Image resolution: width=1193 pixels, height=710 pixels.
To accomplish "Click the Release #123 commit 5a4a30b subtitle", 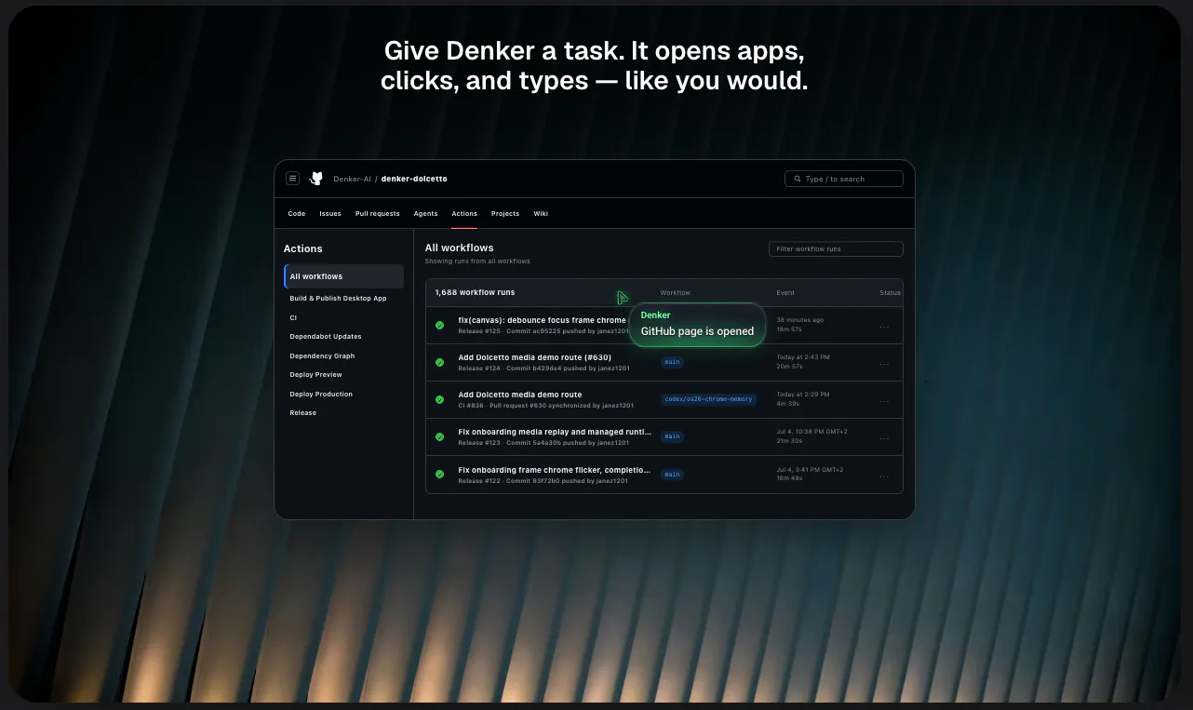I will [543, 443].
